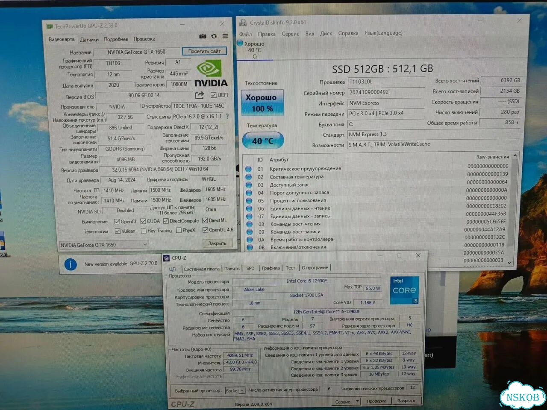Open the Диск menu in CrystalDiskInfo

pos(326,33)
